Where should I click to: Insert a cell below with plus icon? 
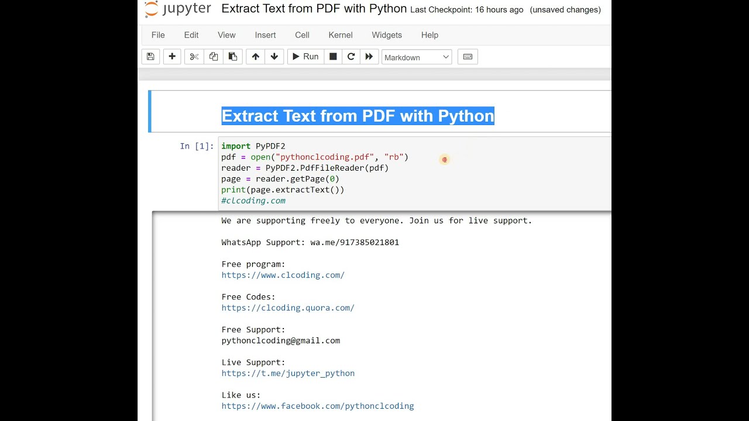pyautogui.click(x=172, y=57)
